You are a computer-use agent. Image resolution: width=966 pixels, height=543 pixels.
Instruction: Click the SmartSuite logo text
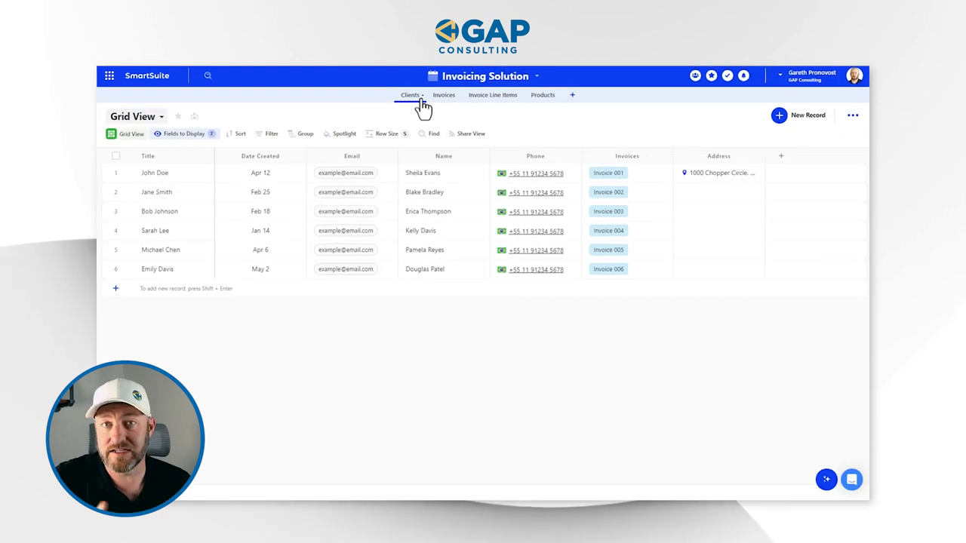point(147,75)
